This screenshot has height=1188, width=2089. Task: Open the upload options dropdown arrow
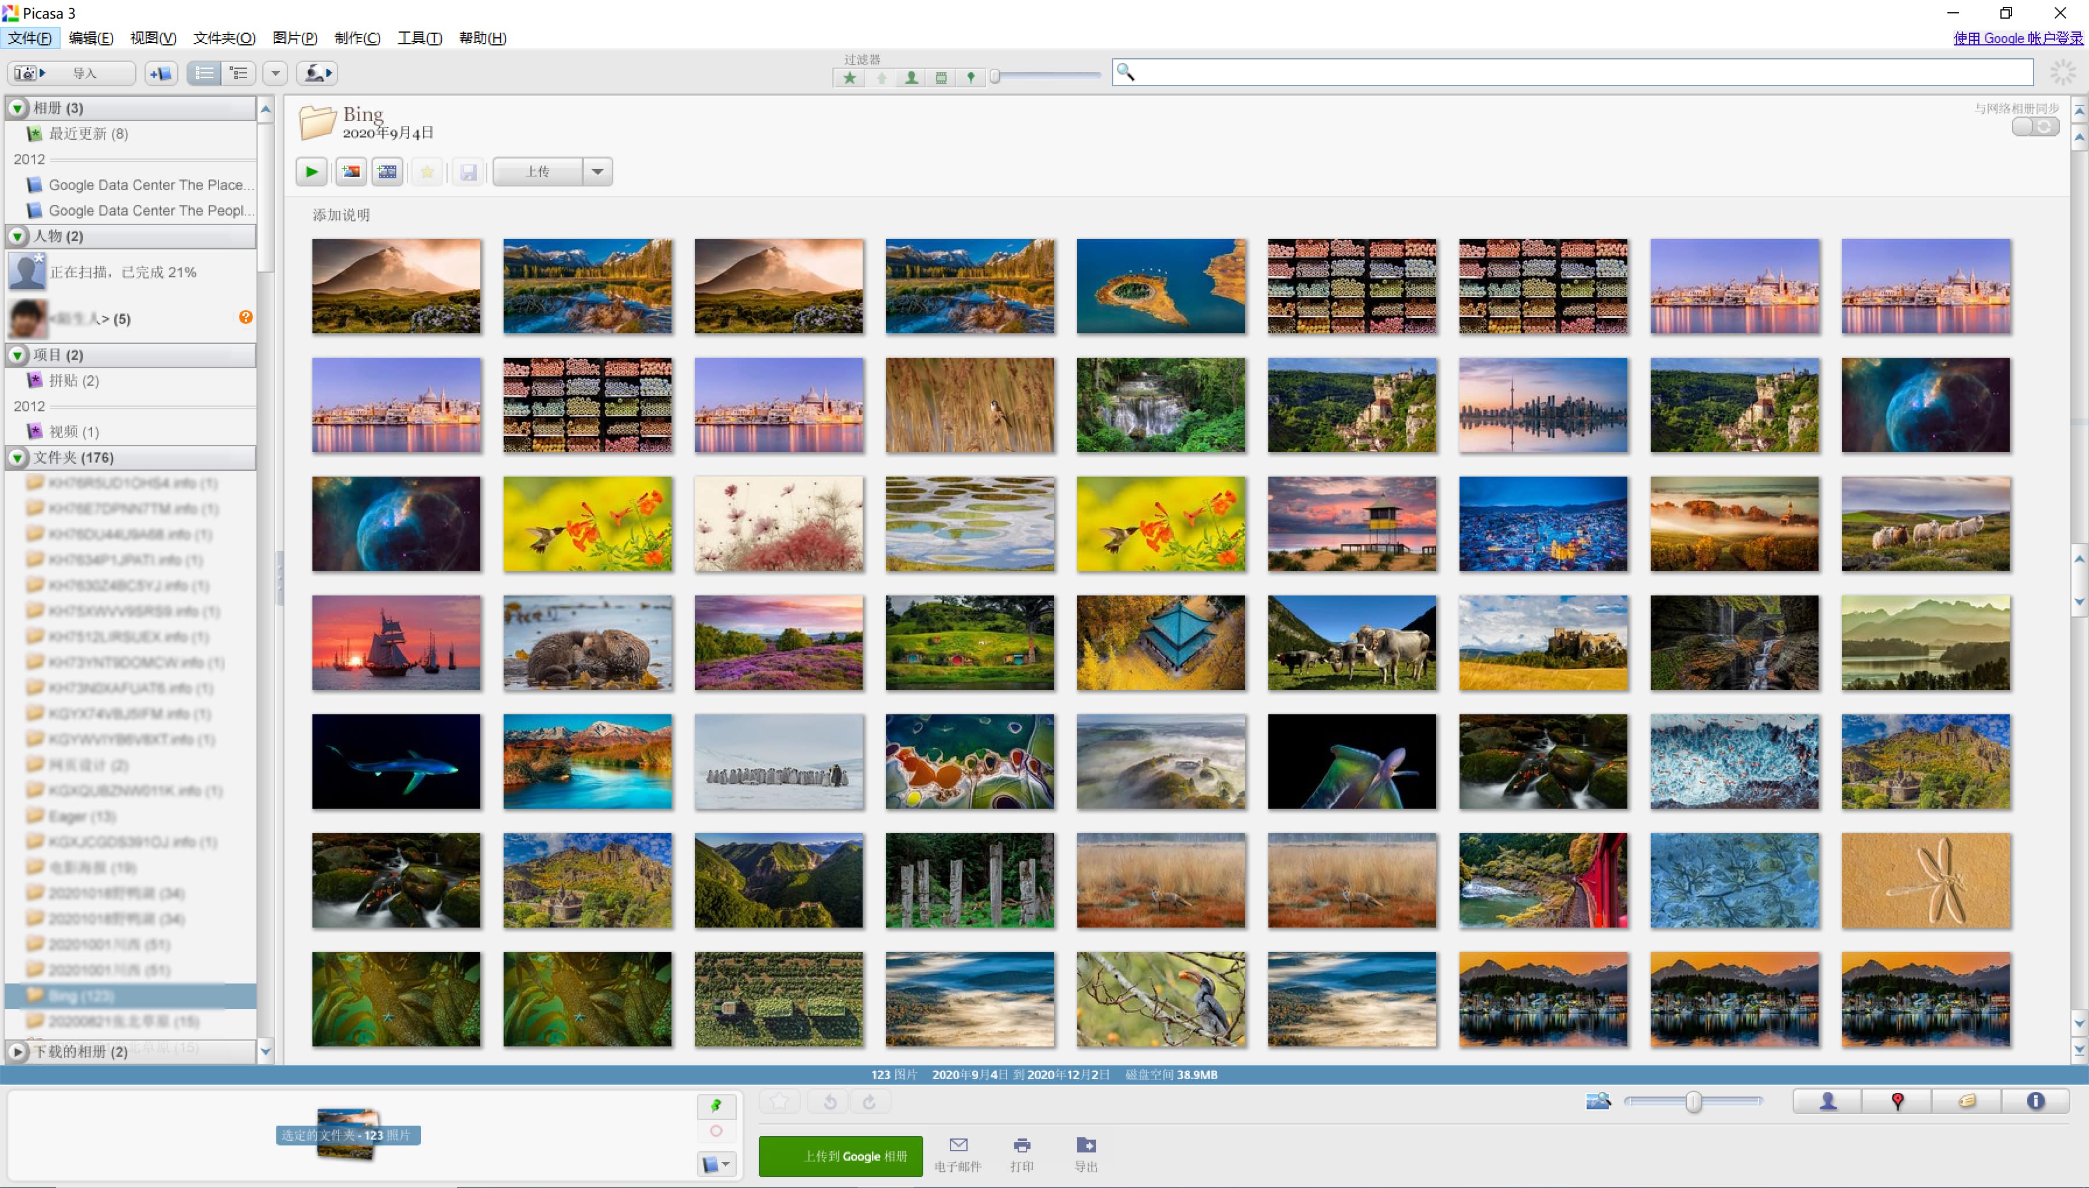(x=598, y=171)
